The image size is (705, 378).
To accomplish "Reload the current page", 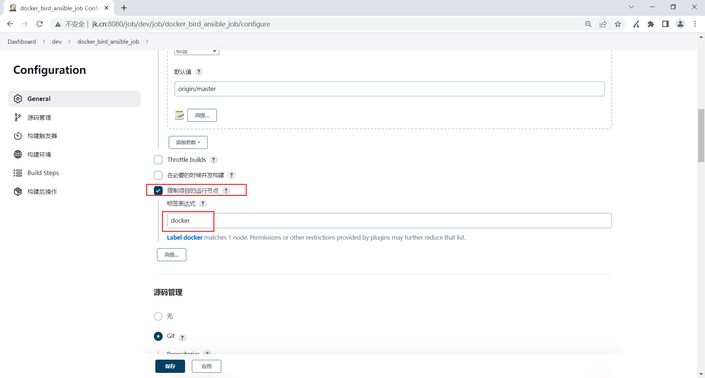I will 40,24.
